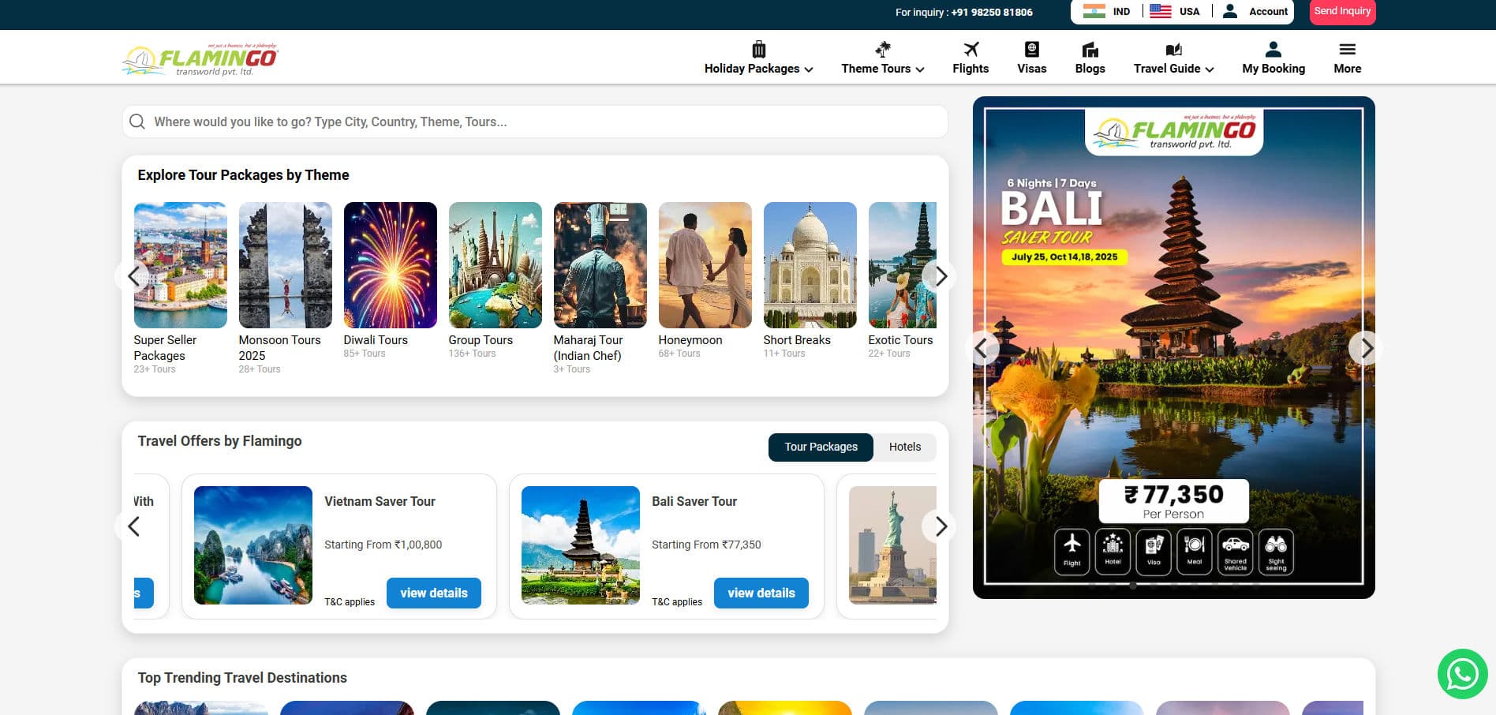Expand the Travel Guide dropdown
The image size is (1496, 715).
[1173, 69]
